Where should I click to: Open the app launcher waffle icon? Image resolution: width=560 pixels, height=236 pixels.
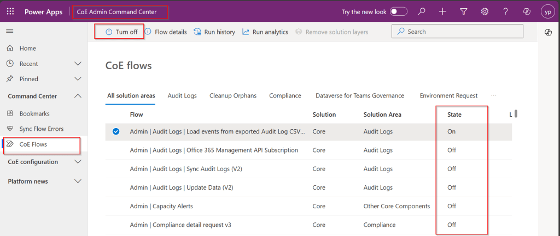[10, 11]
